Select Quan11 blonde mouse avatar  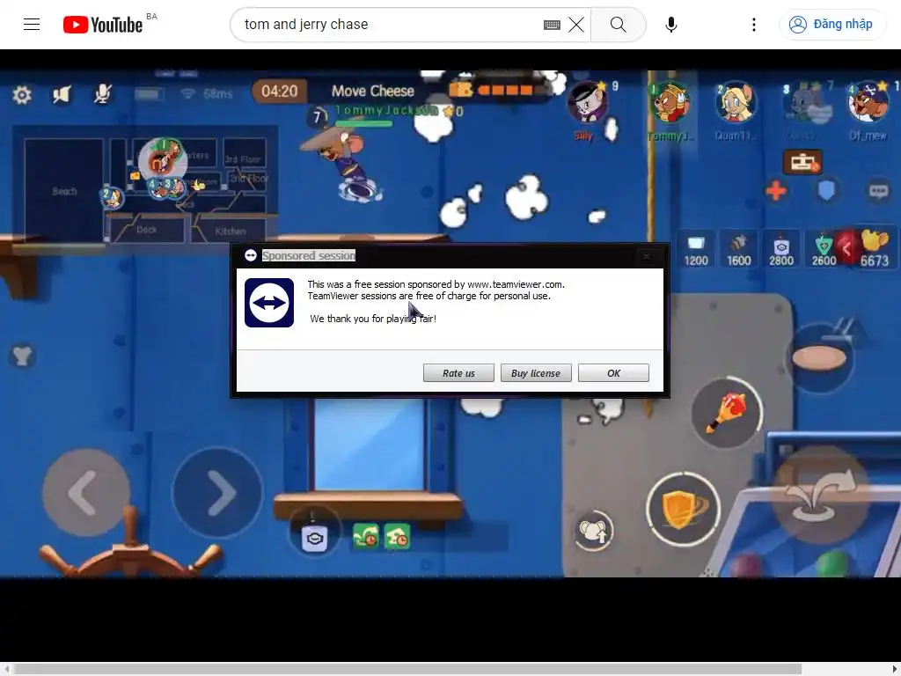(736, 103)
